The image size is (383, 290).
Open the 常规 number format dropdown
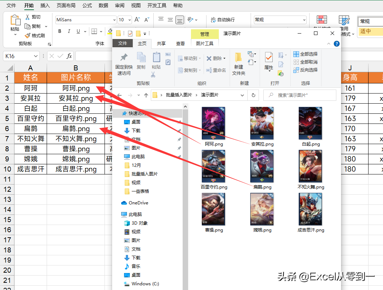(305, 20)
